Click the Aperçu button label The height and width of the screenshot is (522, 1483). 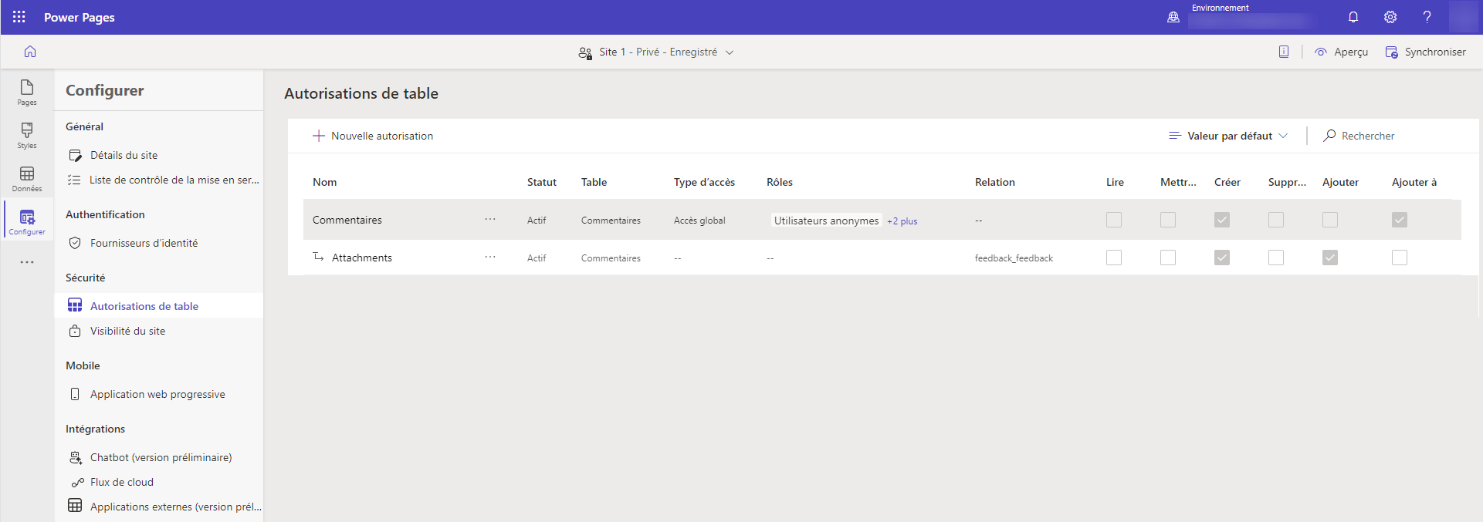(1351, 52)
